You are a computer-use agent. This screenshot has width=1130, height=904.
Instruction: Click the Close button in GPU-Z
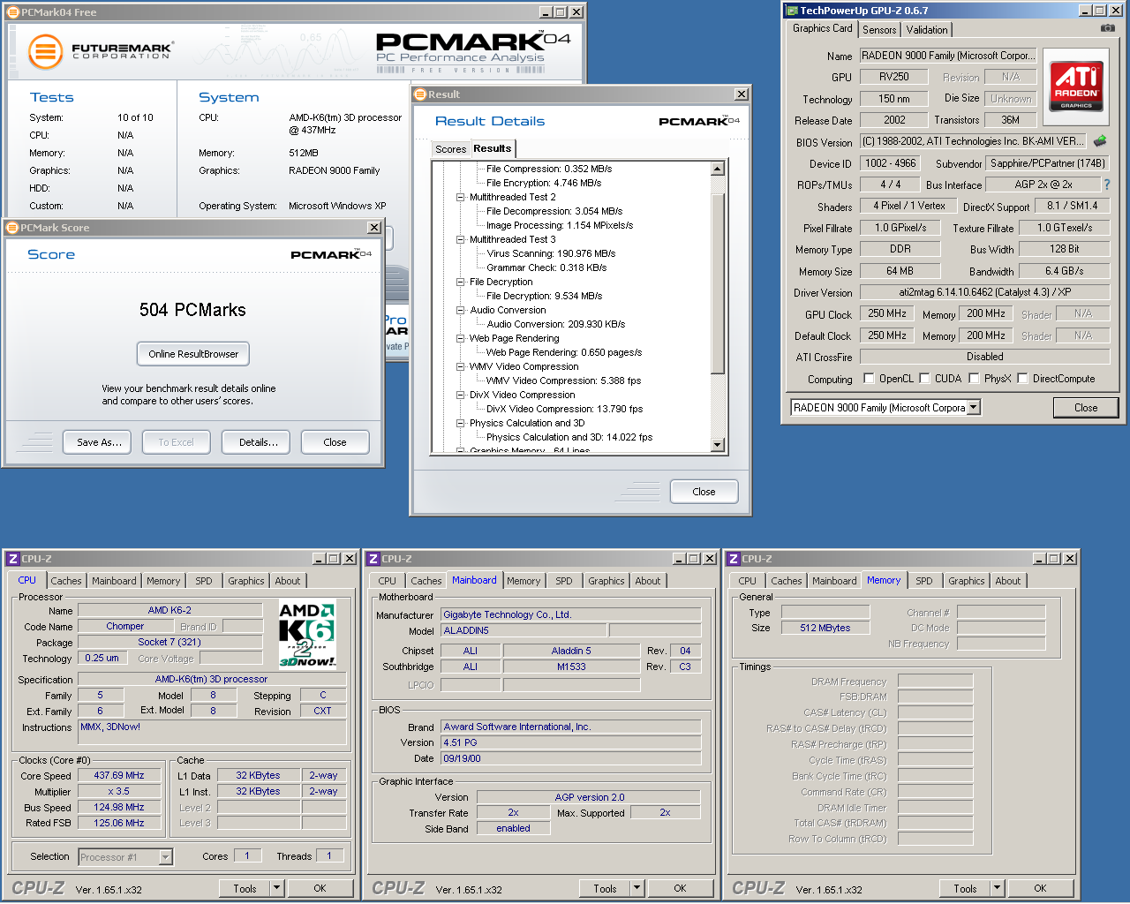(x=1086, y=408)
